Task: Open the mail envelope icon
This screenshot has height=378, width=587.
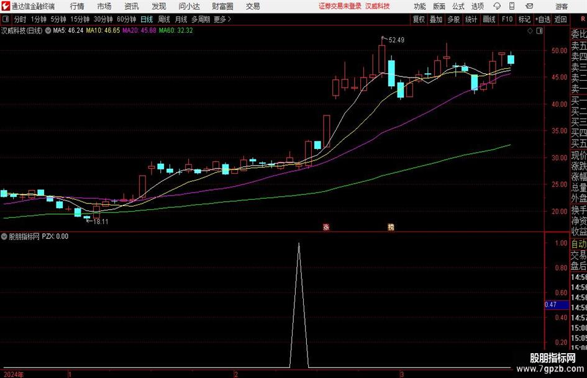Action: tap(529, 6)
